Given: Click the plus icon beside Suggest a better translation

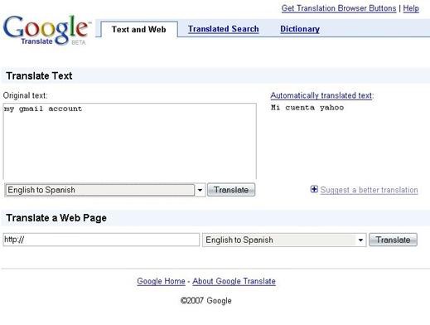Looking at the screenshot, I should coord(314,189).
